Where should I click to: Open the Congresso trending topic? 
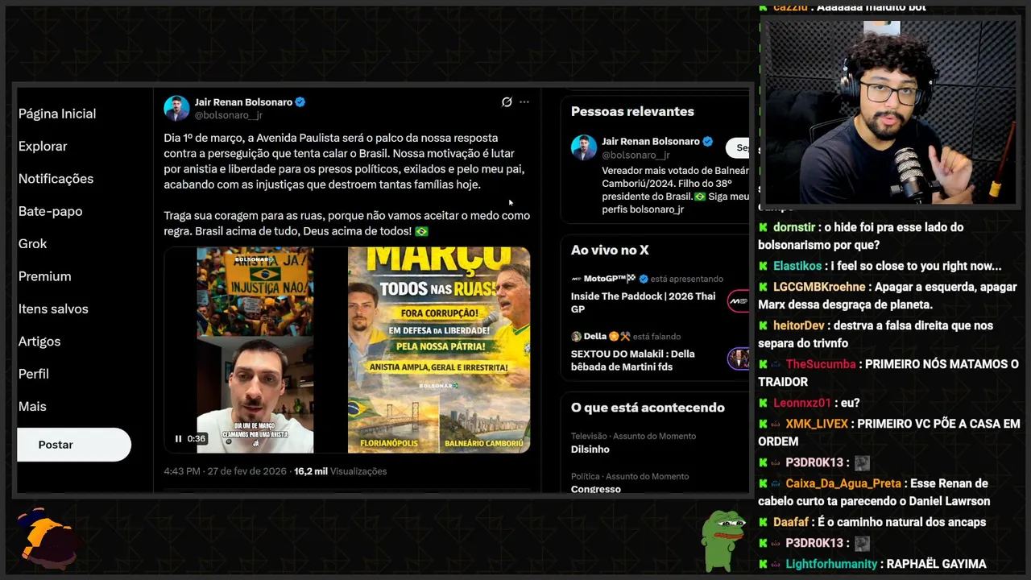tap(596, 489)
